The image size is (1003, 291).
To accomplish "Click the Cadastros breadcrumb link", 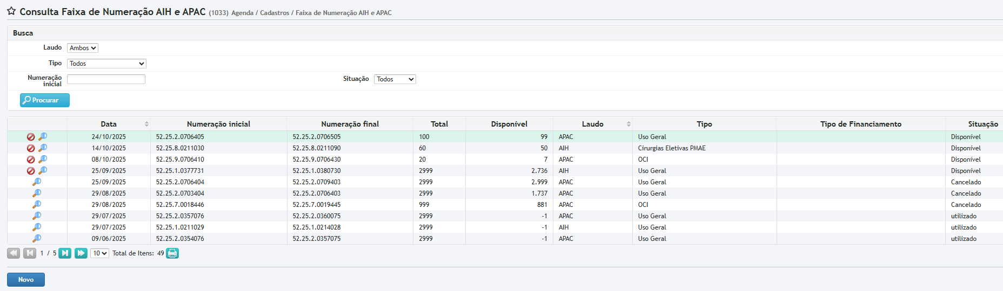I will [x=275, y=13].
